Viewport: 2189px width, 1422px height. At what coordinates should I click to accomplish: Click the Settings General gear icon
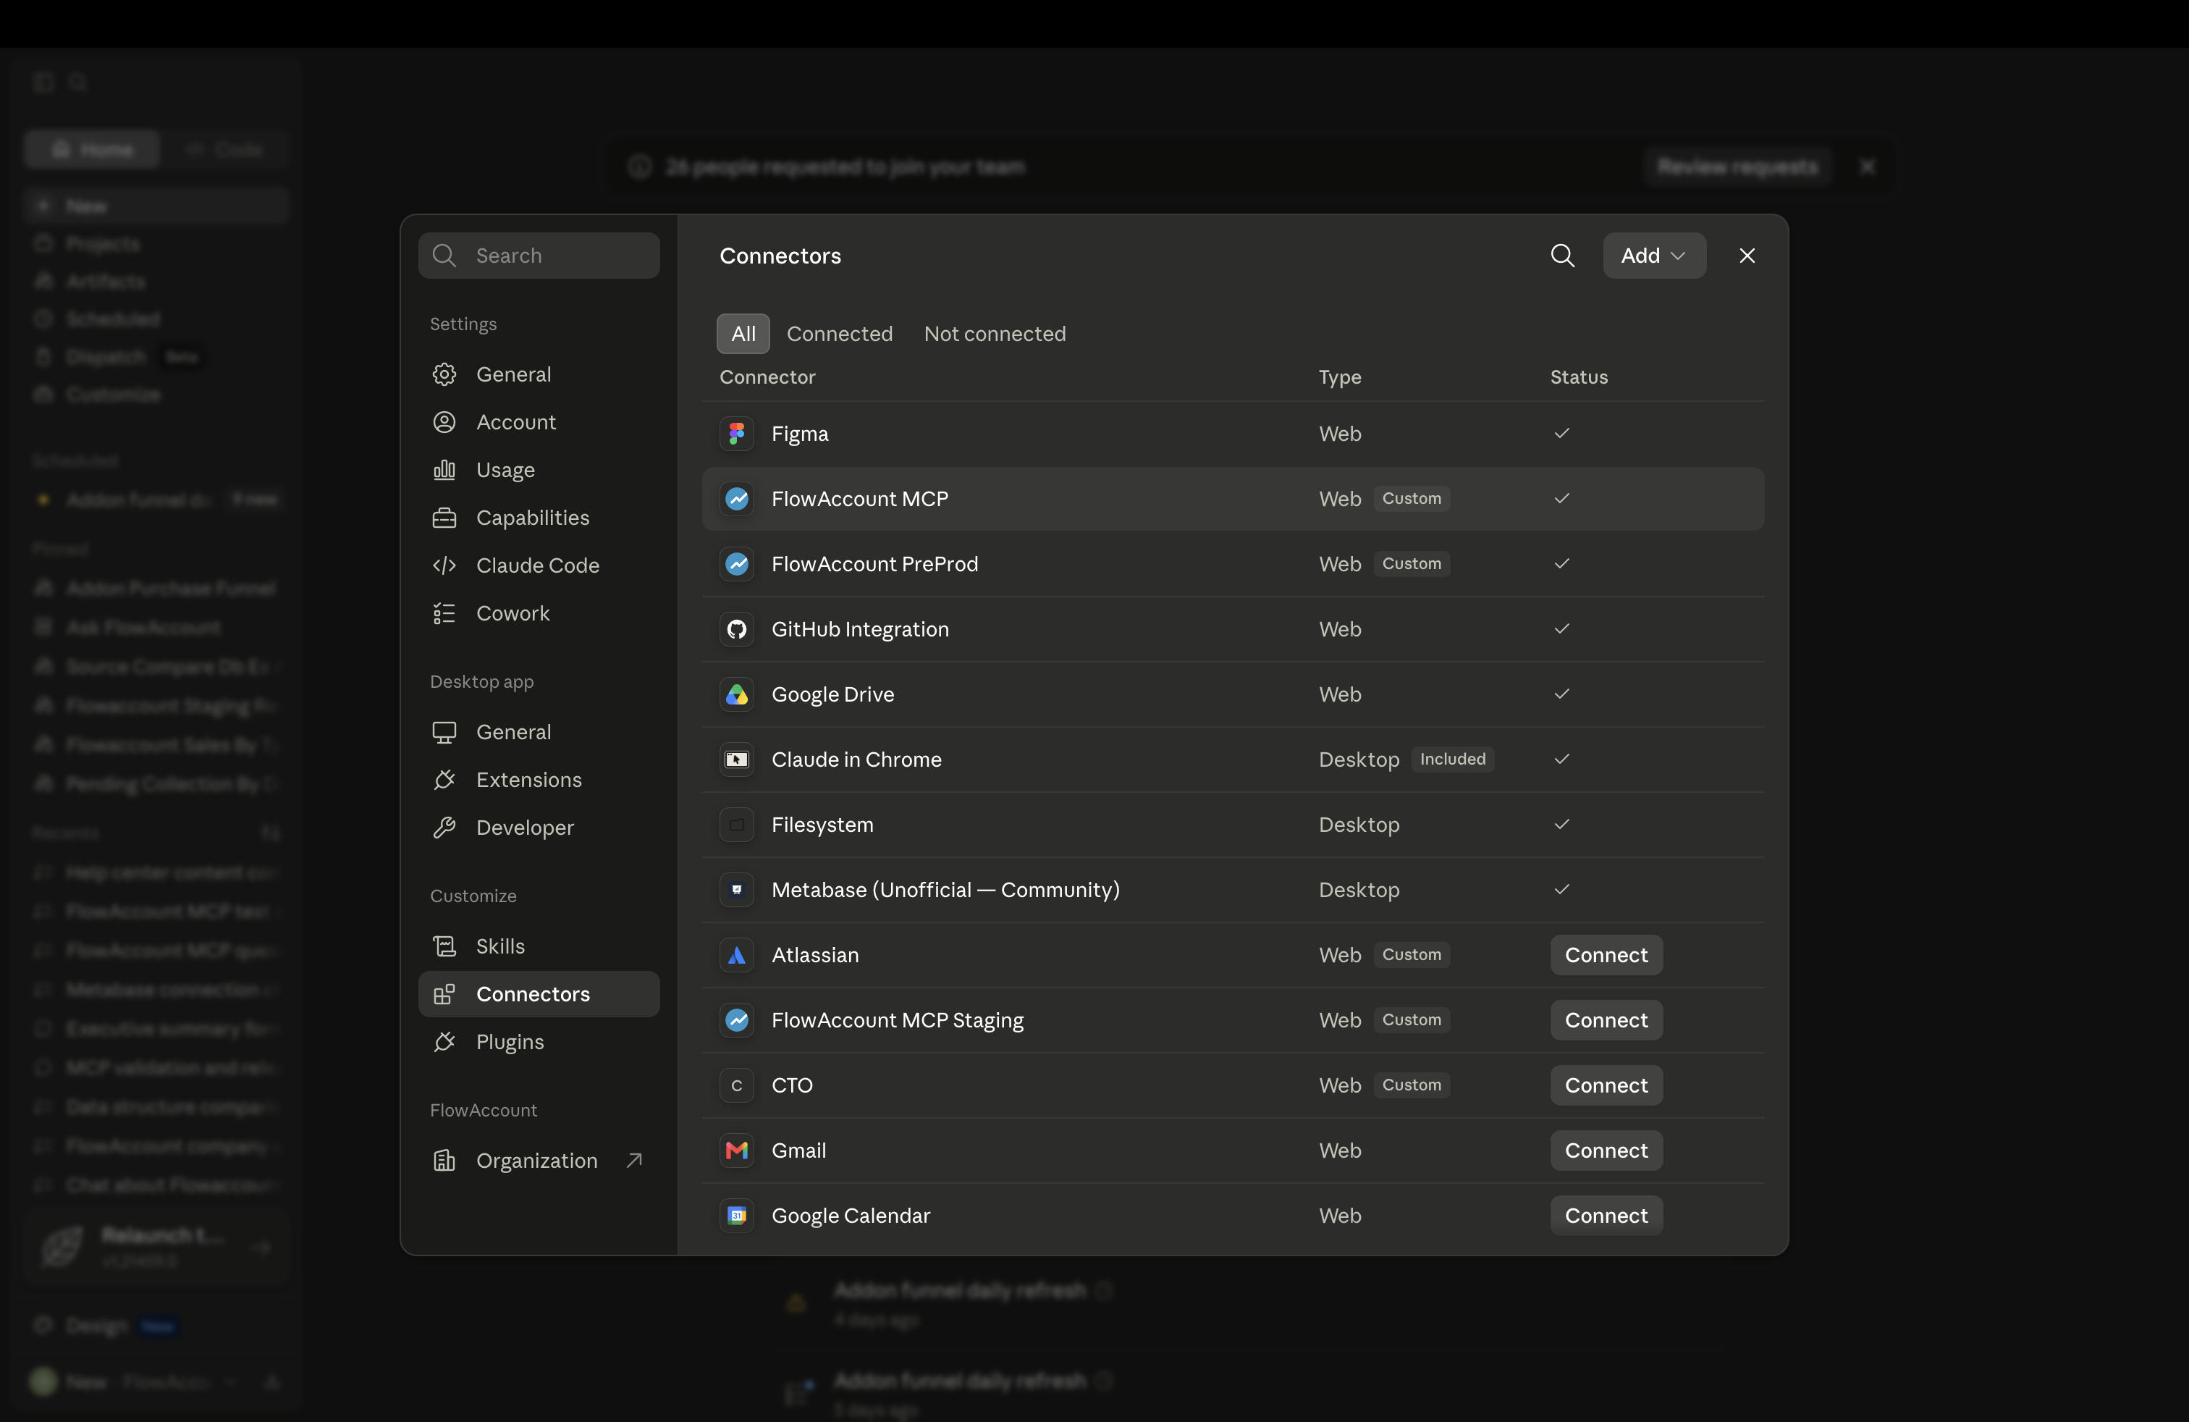(444, 374)
